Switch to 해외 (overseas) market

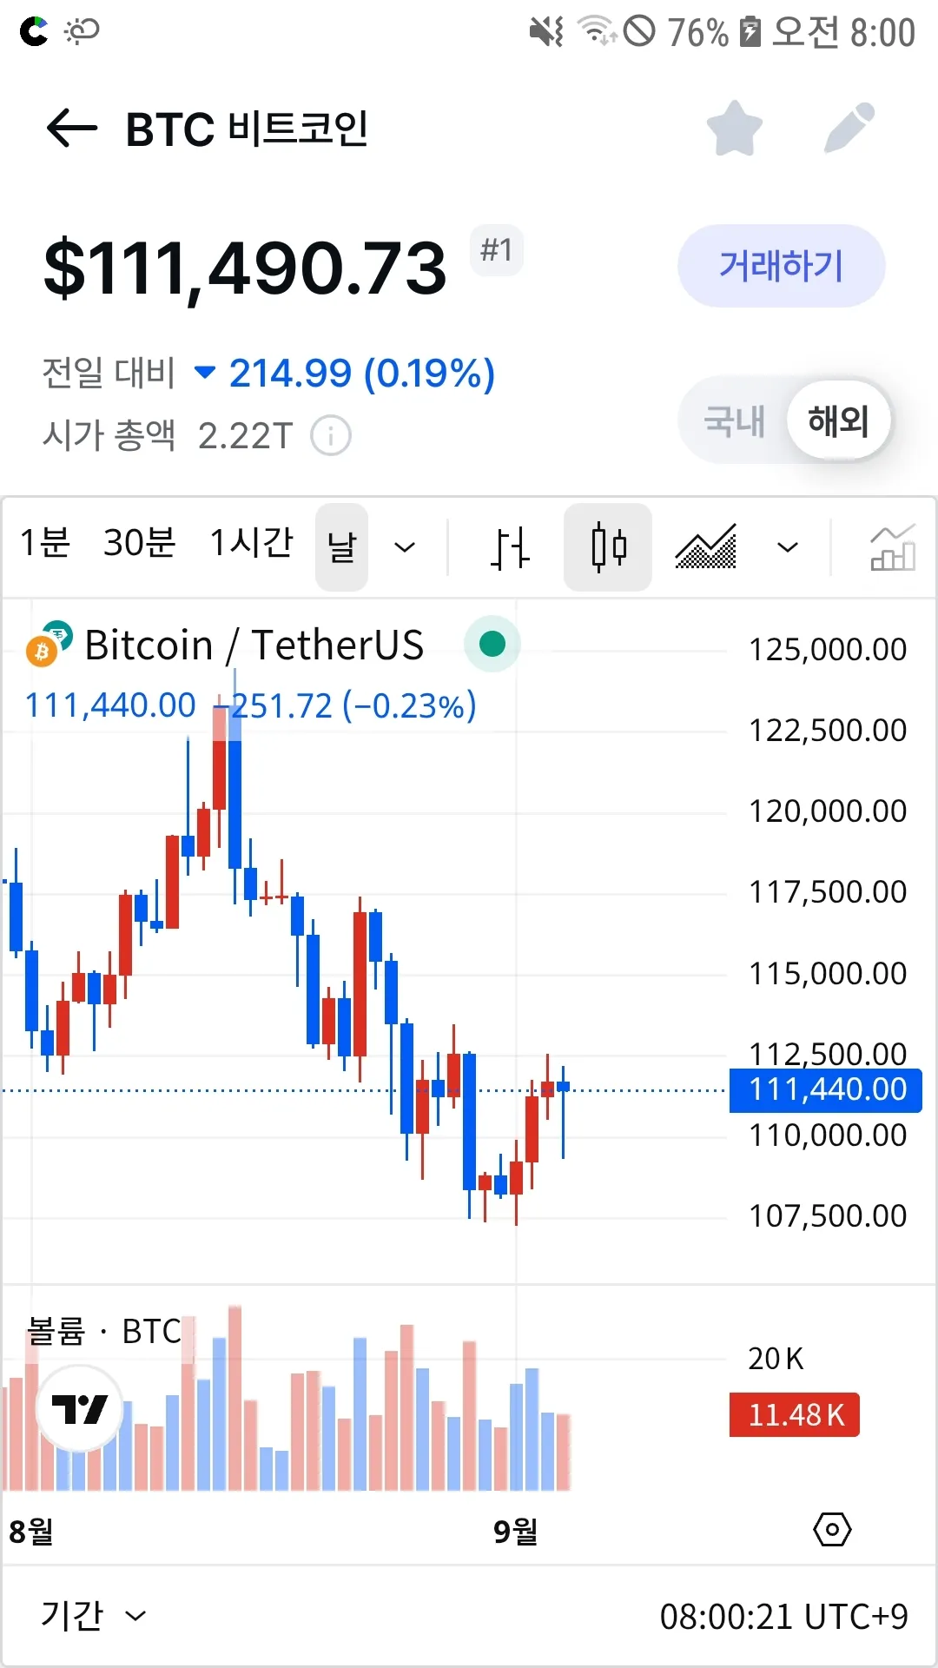pos(838,421)
